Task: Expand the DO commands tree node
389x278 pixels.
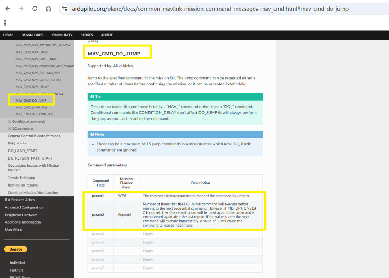Action: tap(10, 129)
